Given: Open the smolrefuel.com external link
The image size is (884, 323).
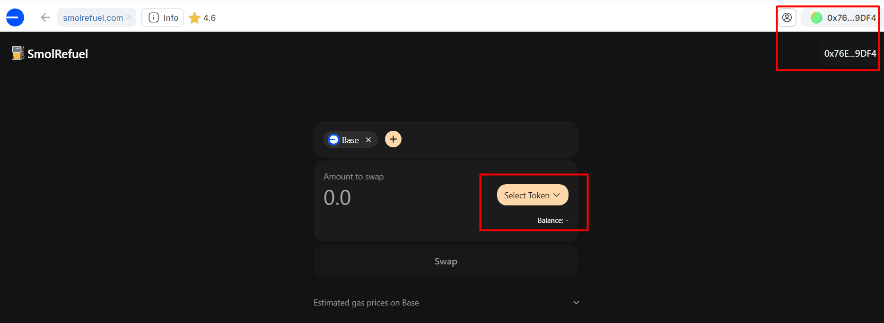Looking at the screenshot, I should click(x=96, y=17).
